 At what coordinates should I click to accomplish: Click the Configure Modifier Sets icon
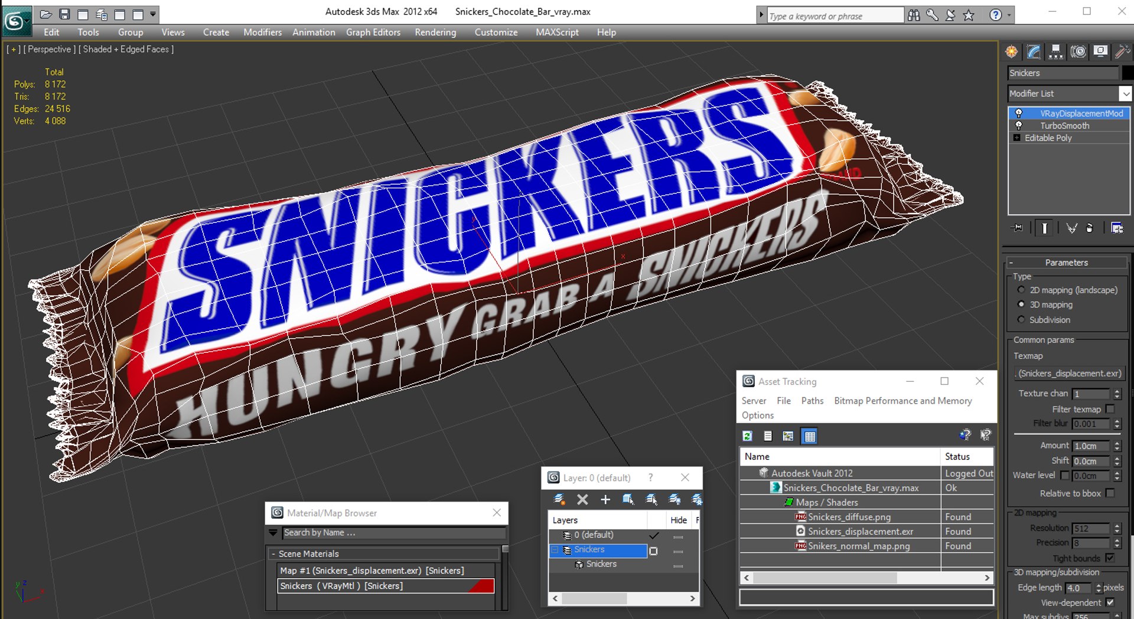[1117, 228]
